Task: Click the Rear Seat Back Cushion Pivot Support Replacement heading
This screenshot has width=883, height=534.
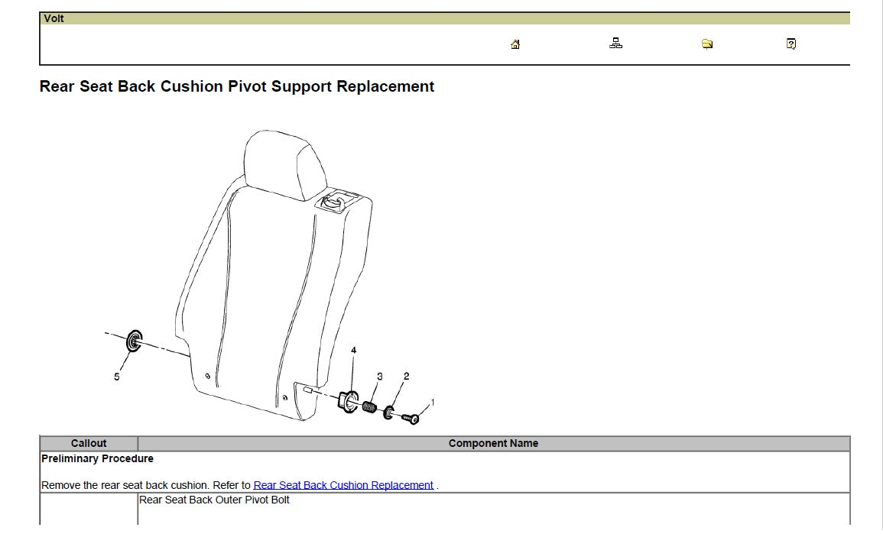Action: (x=236, y=86)
